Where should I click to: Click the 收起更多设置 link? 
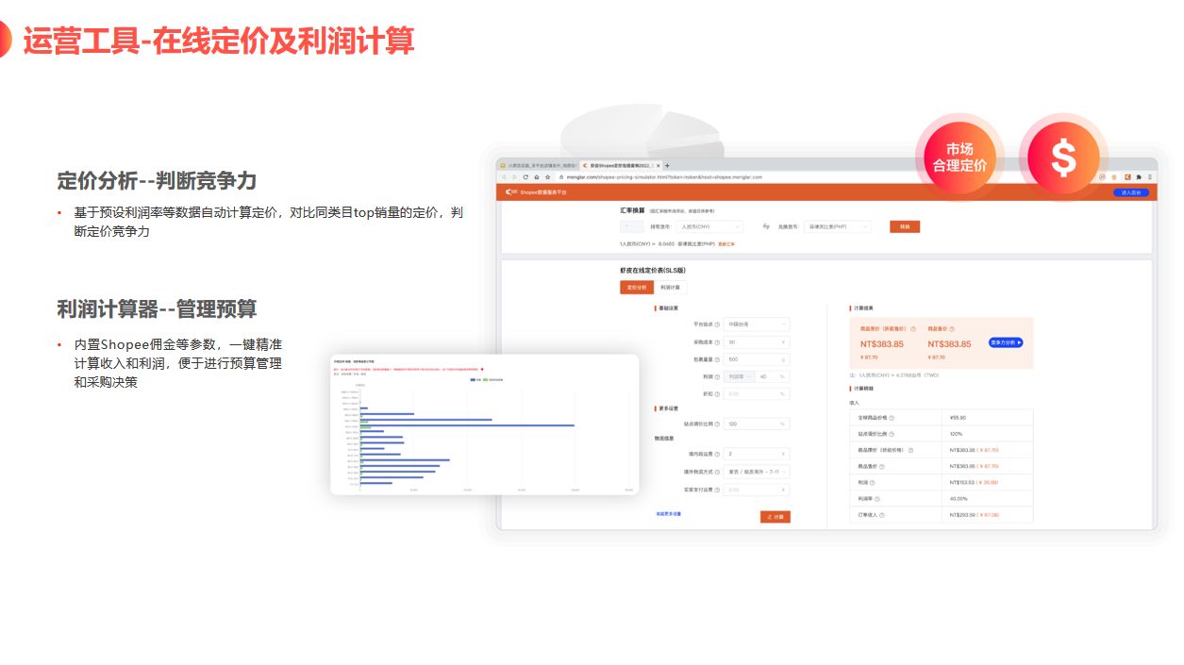[668, 513]
